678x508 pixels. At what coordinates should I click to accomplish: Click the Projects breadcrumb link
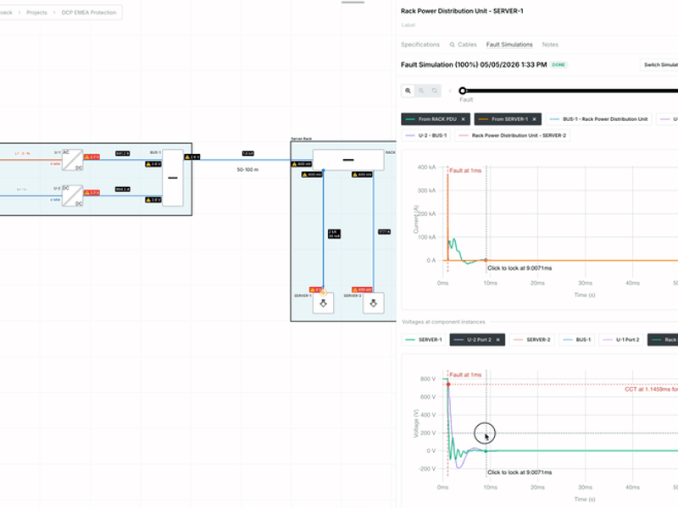(x=36, y=13)
